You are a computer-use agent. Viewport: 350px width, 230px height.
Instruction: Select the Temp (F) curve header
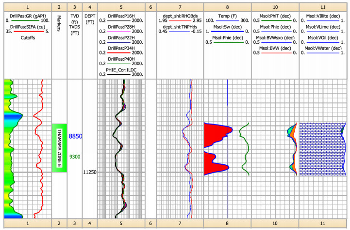[227, 16]
